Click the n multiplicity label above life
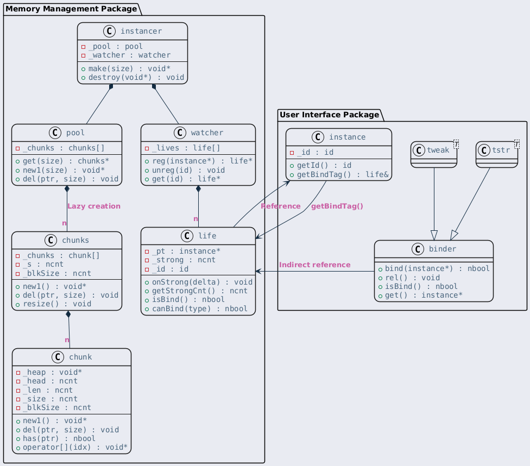530x466 pixels. tap(195, 219)
